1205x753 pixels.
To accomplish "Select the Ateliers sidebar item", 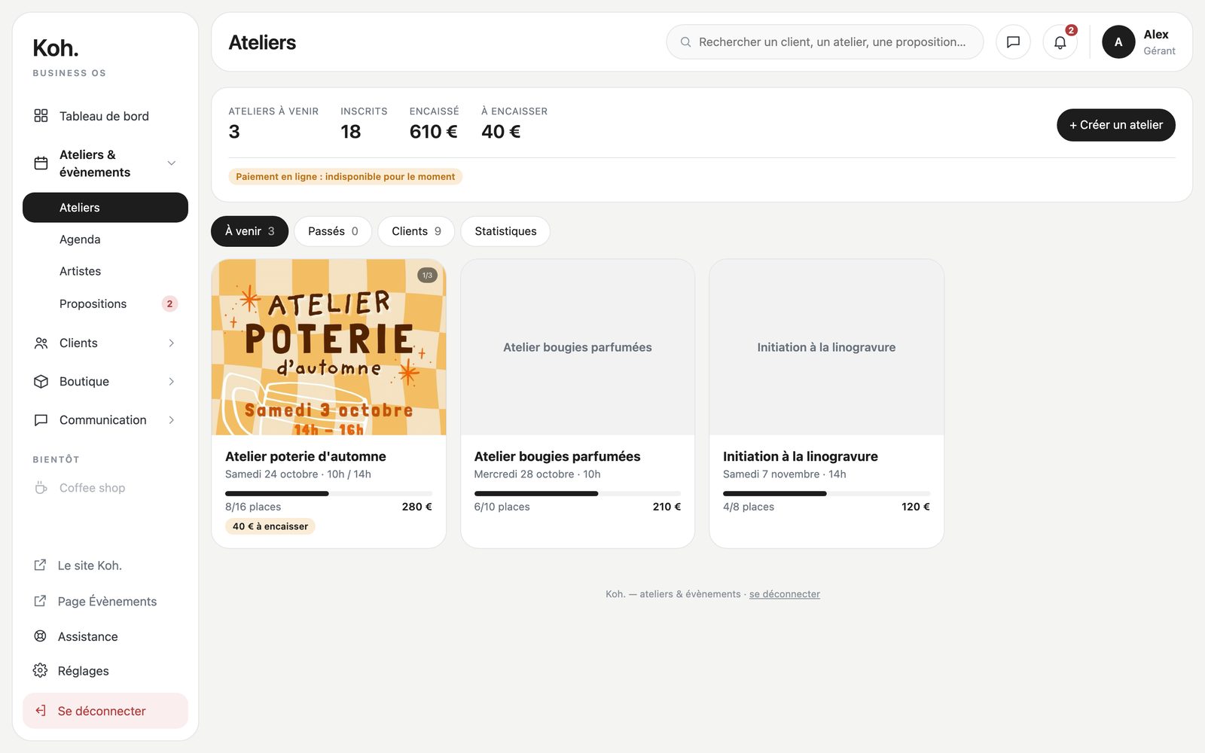I will pos(105,208).
